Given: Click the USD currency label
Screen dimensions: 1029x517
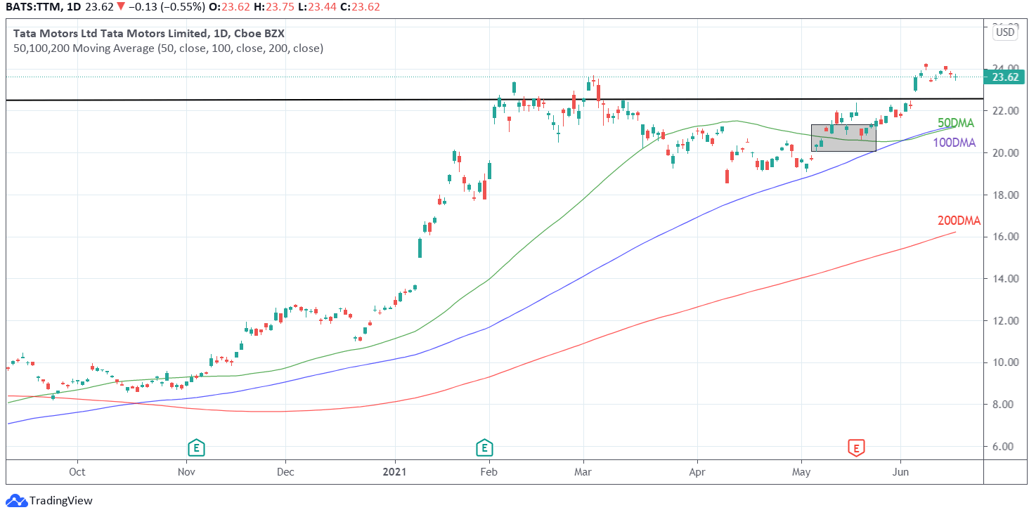Looking at the screenshot, I should pyautogui.click(x=1005, y=32).
